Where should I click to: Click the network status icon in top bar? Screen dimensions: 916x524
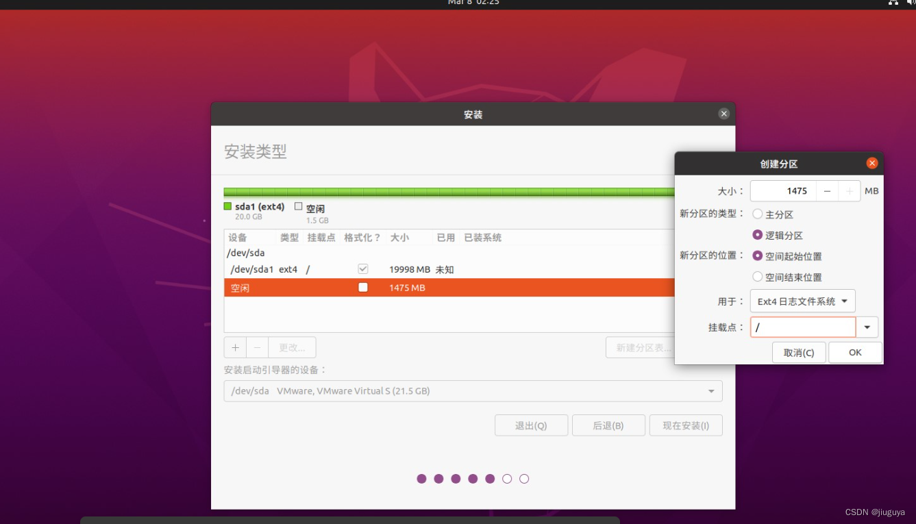[x=893, y=3]
